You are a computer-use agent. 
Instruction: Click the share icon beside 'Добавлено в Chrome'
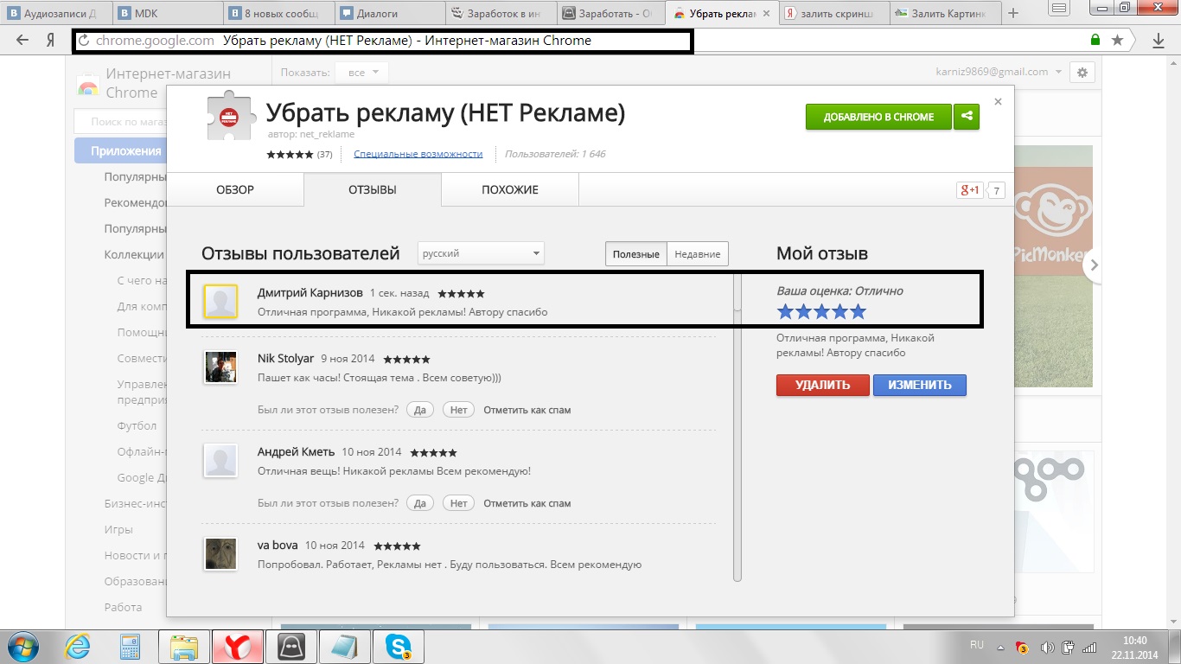pyautogui.click(x=967, y=117)
